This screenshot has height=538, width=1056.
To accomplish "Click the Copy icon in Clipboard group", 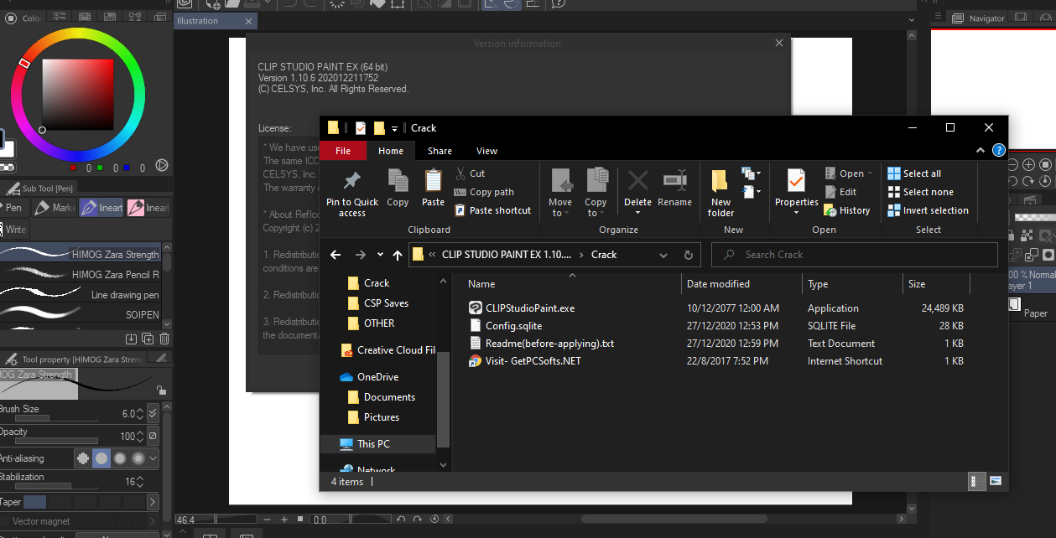I will [398, 180].
